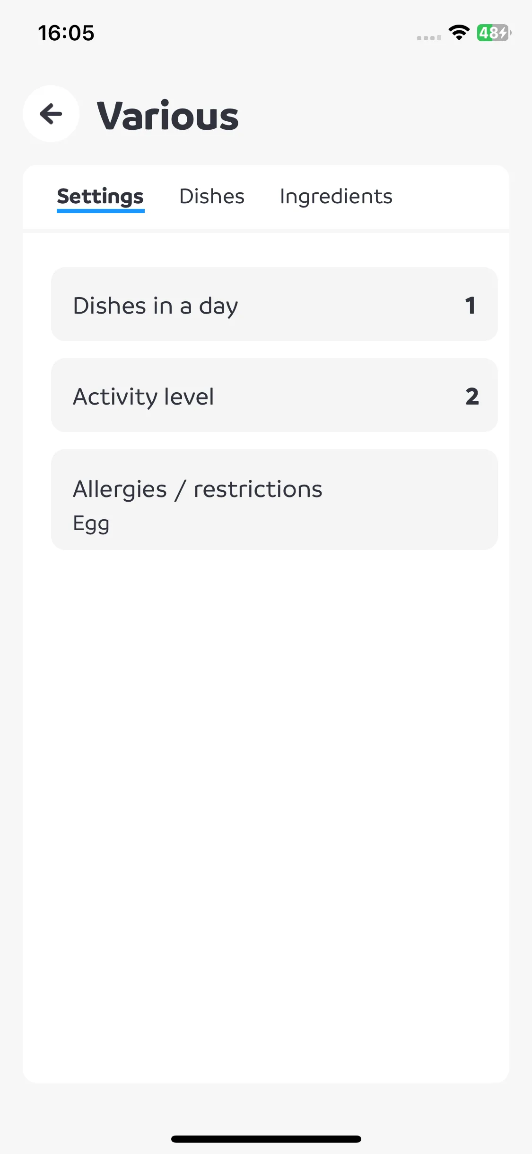Tap the home indicator bar
The image size is (532, 1154).
coord(266,1139)
